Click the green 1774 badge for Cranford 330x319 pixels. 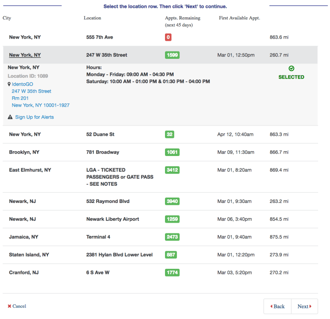click(172, 272)
